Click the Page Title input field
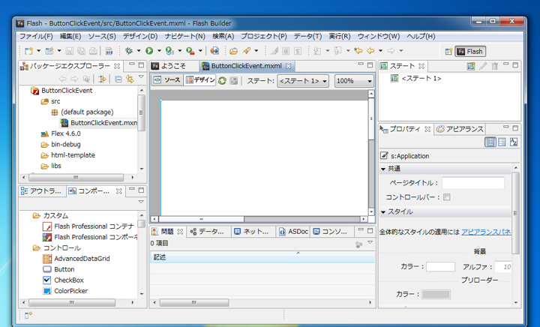The height and width of the screenshot is (327, 540). pyautogui.click(x=473, y=183)
